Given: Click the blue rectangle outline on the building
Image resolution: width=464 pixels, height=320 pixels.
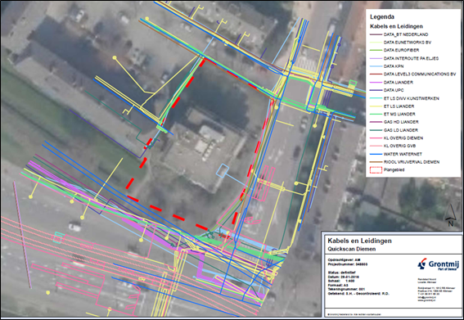Looking at the screenshot, I should [x=223, y=170].
